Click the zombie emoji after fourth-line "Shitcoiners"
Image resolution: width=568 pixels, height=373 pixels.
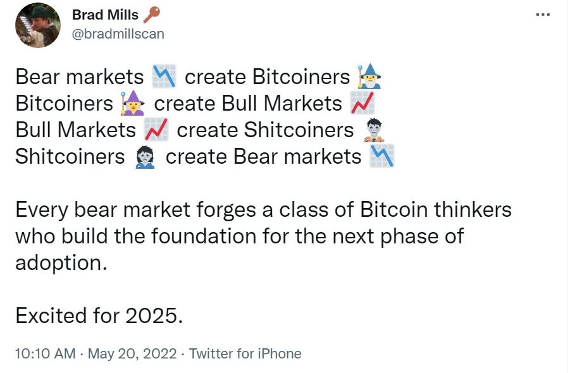[x=145, y=156]
